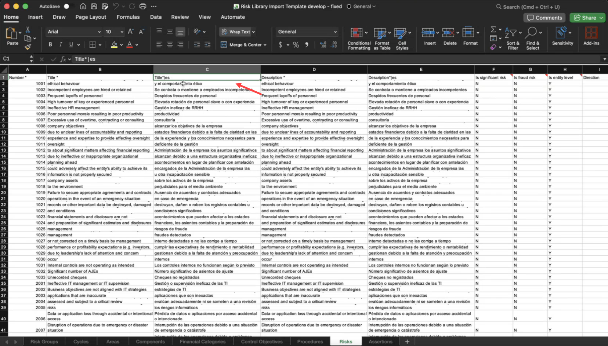Screen dimensions: 608x346
Task: Click the Cut scissors icon
Action: (x=28, y=30)
